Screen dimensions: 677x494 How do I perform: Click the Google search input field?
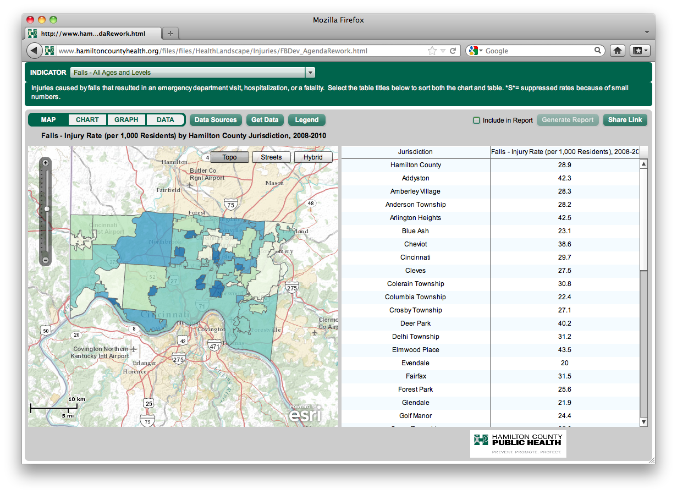pos(539,51)
